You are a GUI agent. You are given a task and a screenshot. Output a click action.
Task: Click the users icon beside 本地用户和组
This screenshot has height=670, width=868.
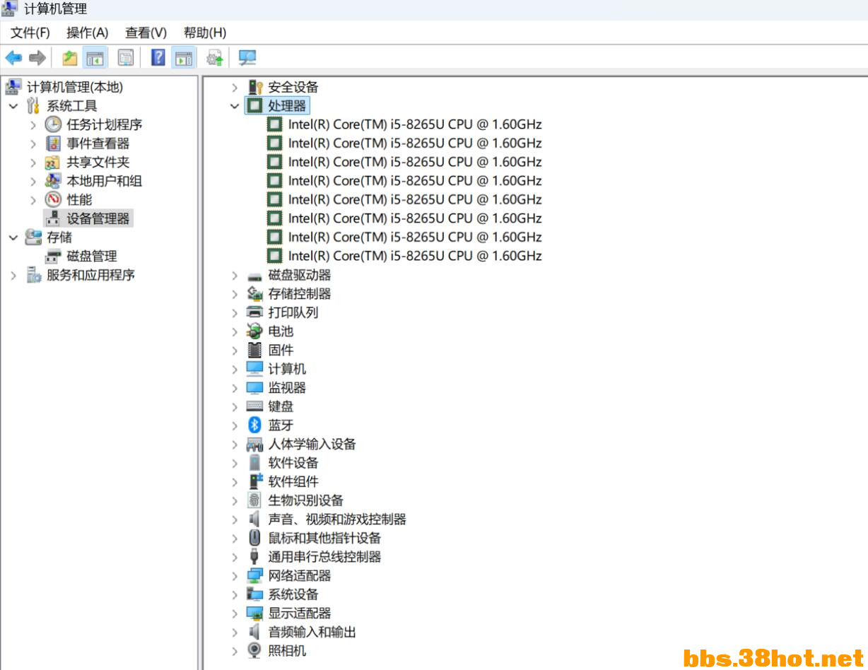pos(54,181)
